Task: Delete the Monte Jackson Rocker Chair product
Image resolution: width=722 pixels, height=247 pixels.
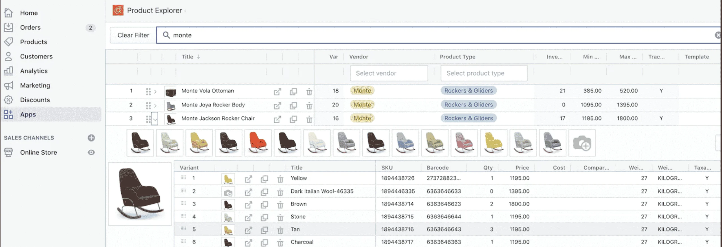Action: tap(309, 119)
